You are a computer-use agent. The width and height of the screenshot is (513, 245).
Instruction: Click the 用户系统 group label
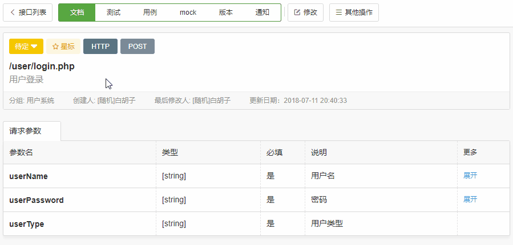[40, 101]
